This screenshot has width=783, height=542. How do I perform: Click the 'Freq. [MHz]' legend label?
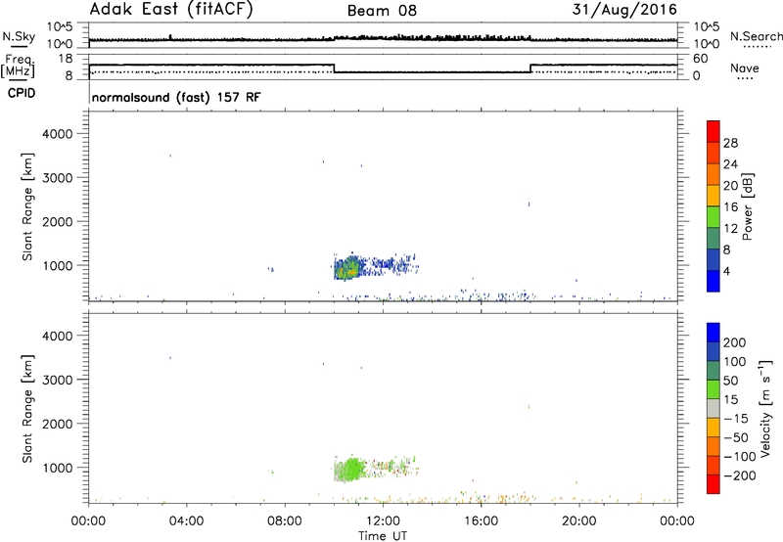point(19,67)
